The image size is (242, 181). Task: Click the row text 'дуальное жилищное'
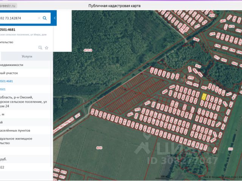click(x=16, y=139)
